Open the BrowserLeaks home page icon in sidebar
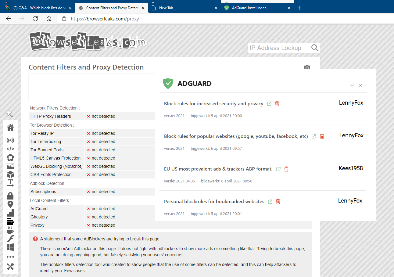Image resolution: width=394 pixels, height=277 pixels. tap(10, 128)
